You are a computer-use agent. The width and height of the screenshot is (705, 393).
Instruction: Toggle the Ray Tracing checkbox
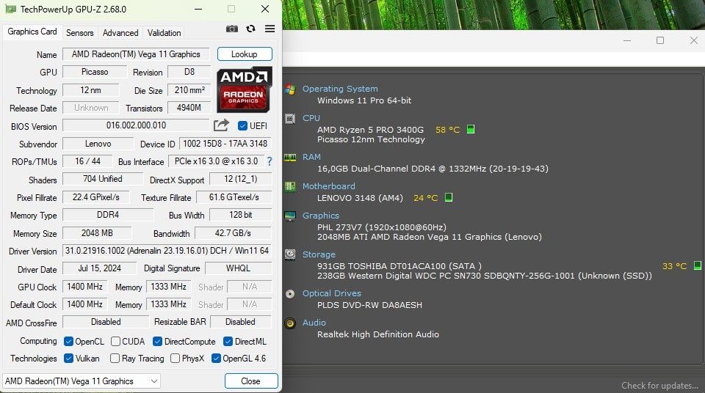coord(115,358)
